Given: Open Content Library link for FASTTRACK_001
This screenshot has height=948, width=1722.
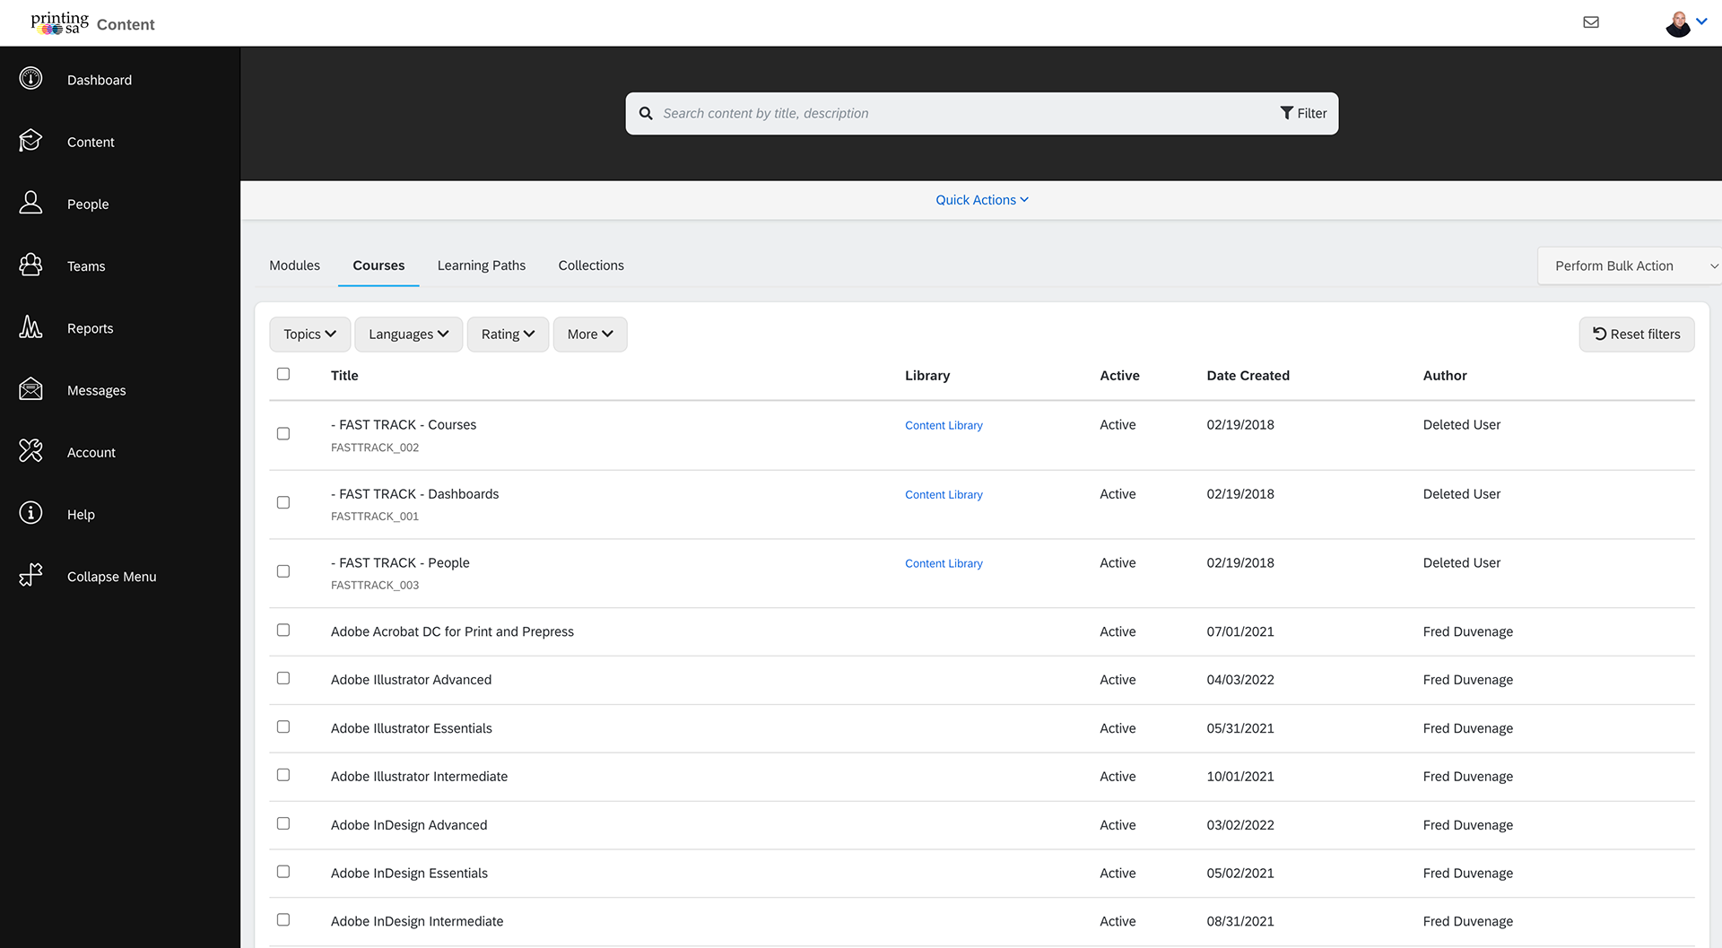Looking at the screenshot, I should (944, 494).
